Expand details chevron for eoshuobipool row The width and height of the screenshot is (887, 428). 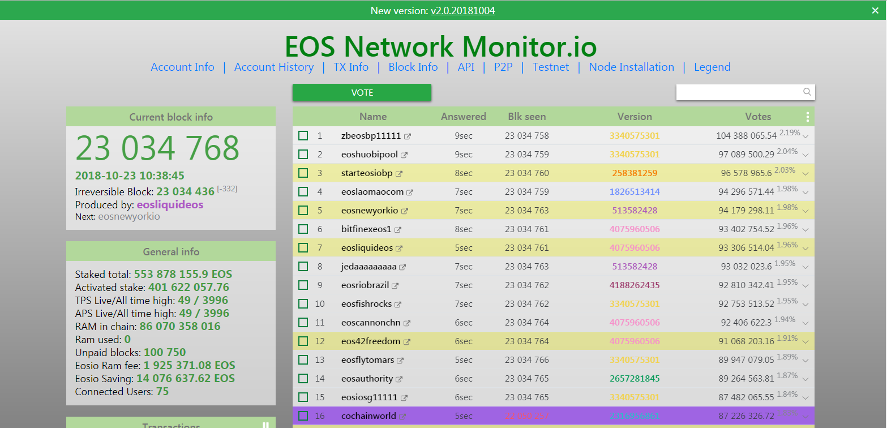pyautogui.click(x=805, y=155)
